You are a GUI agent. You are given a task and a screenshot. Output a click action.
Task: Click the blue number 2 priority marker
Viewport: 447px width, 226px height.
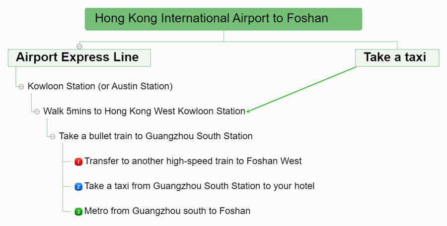click(x=78, y=187)
